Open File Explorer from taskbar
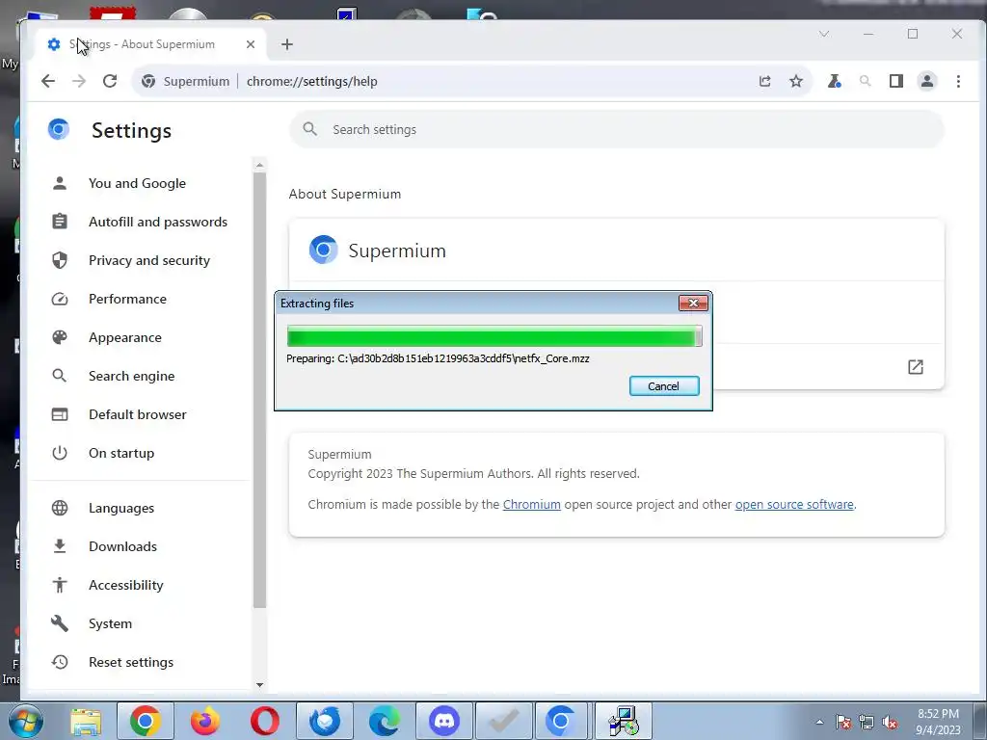 [86, 721]
